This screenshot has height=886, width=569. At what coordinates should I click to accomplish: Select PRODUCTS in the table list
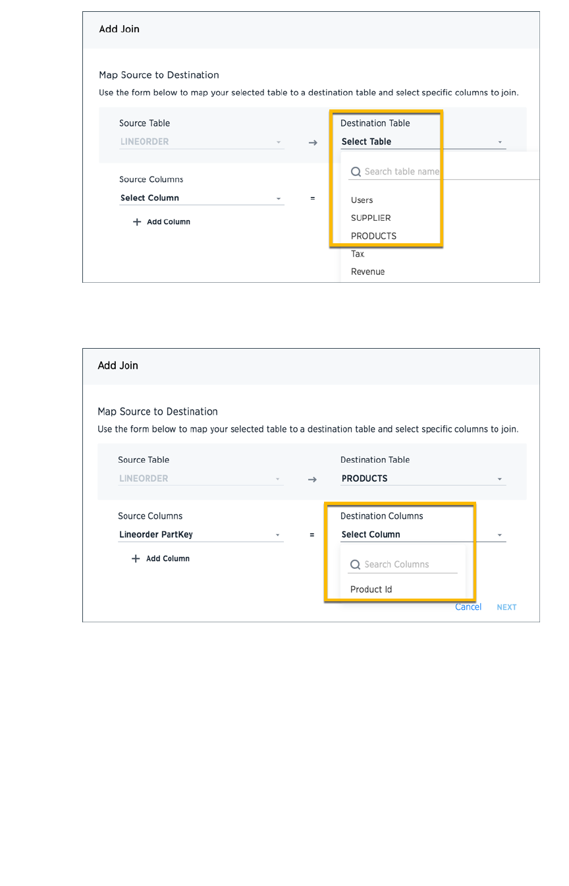pos(373,236)
